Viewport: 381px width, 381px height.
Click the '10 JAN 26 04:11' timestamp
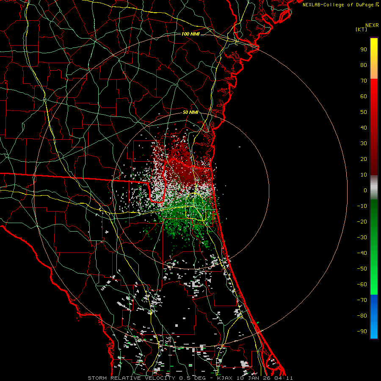click(x=265, y=378)
